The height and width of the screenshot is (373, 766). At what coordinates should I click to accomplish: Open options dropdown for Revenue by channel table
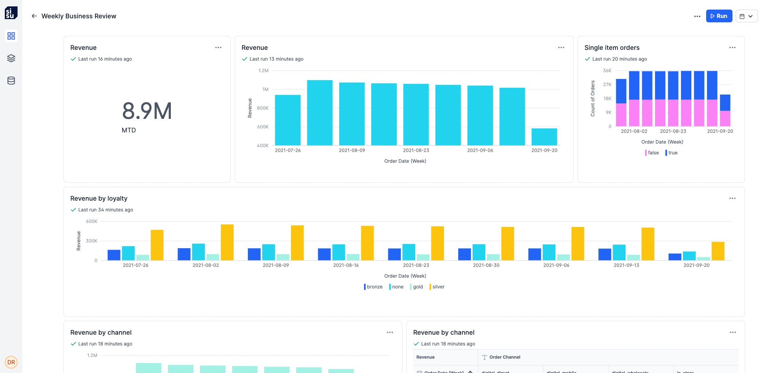click(732, 332)
